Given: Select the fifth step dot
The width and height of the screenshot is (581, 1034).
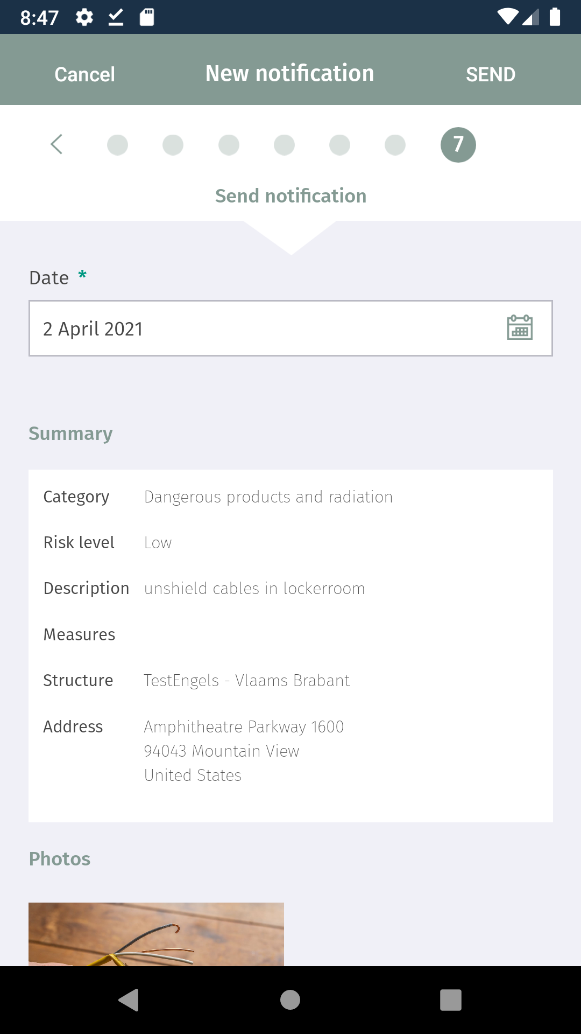Looking at the screenshot, I should (339, 145).
